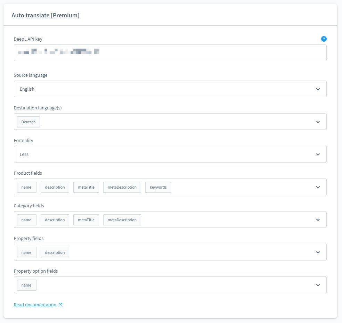The image size is (342, 323).
Task: Open the Property fields chevron
Action: tap(318, 252)
